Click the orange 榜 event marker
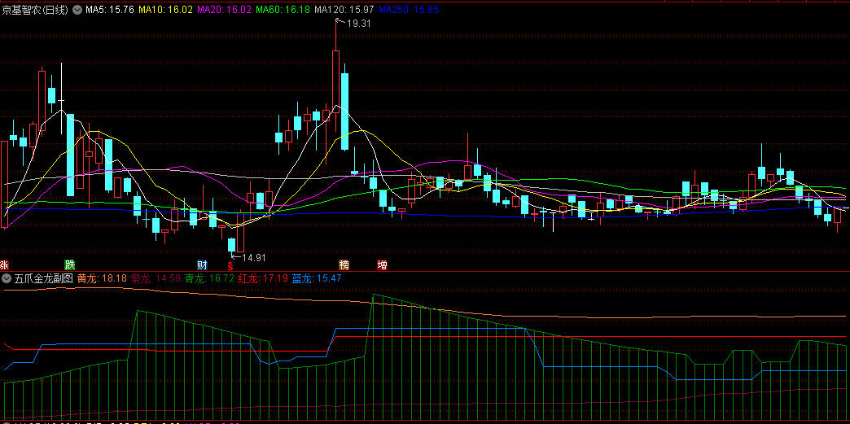 [344, 265]
